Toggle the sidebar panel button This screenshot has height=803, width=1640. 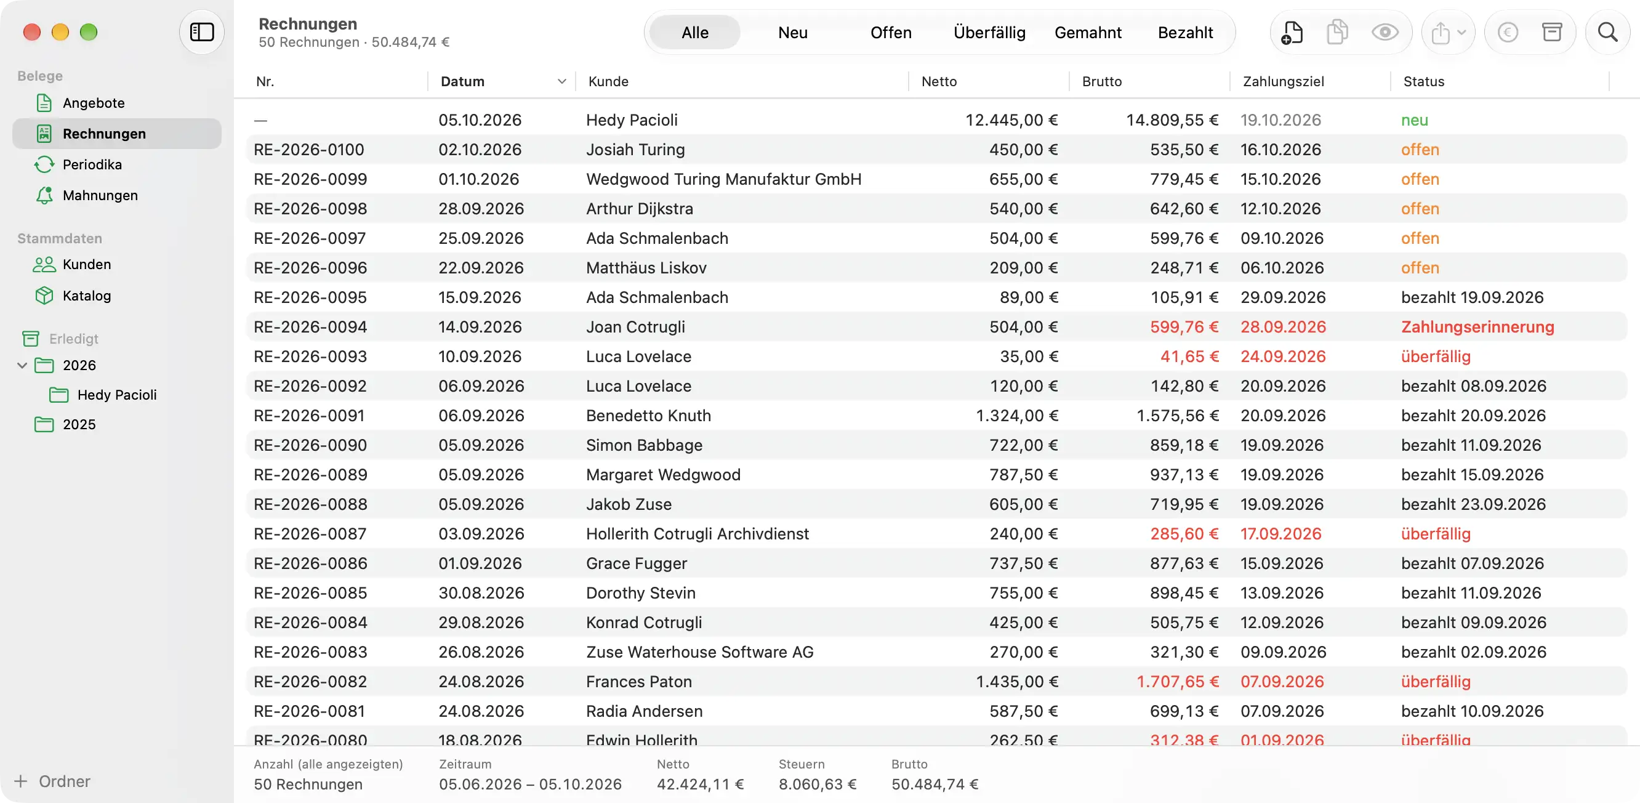pyautogui.click(x=202, y=32)
